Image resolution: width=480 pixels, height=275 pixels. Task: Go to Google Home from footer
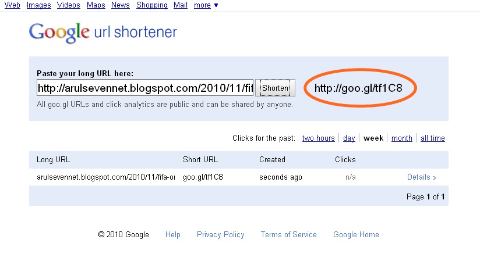click(356, 235)
